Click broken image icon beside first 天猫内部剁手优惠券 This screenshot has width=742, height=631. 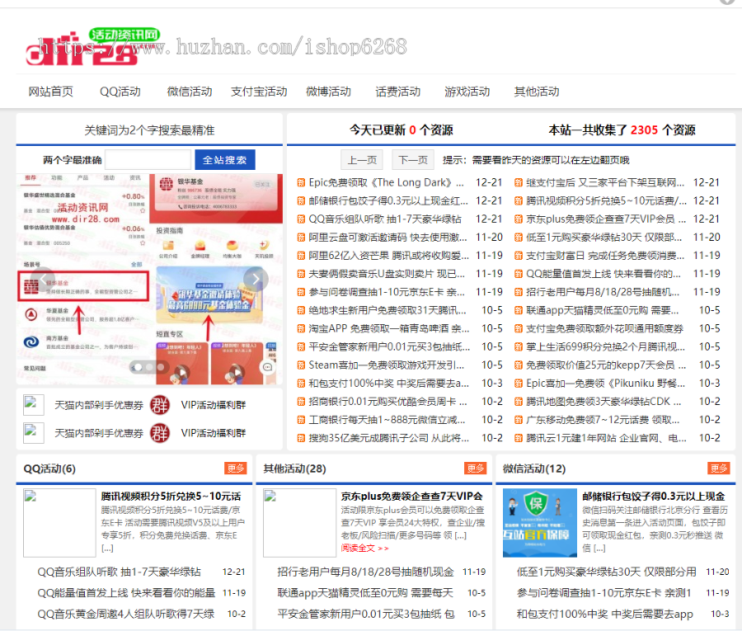(34, 405)
